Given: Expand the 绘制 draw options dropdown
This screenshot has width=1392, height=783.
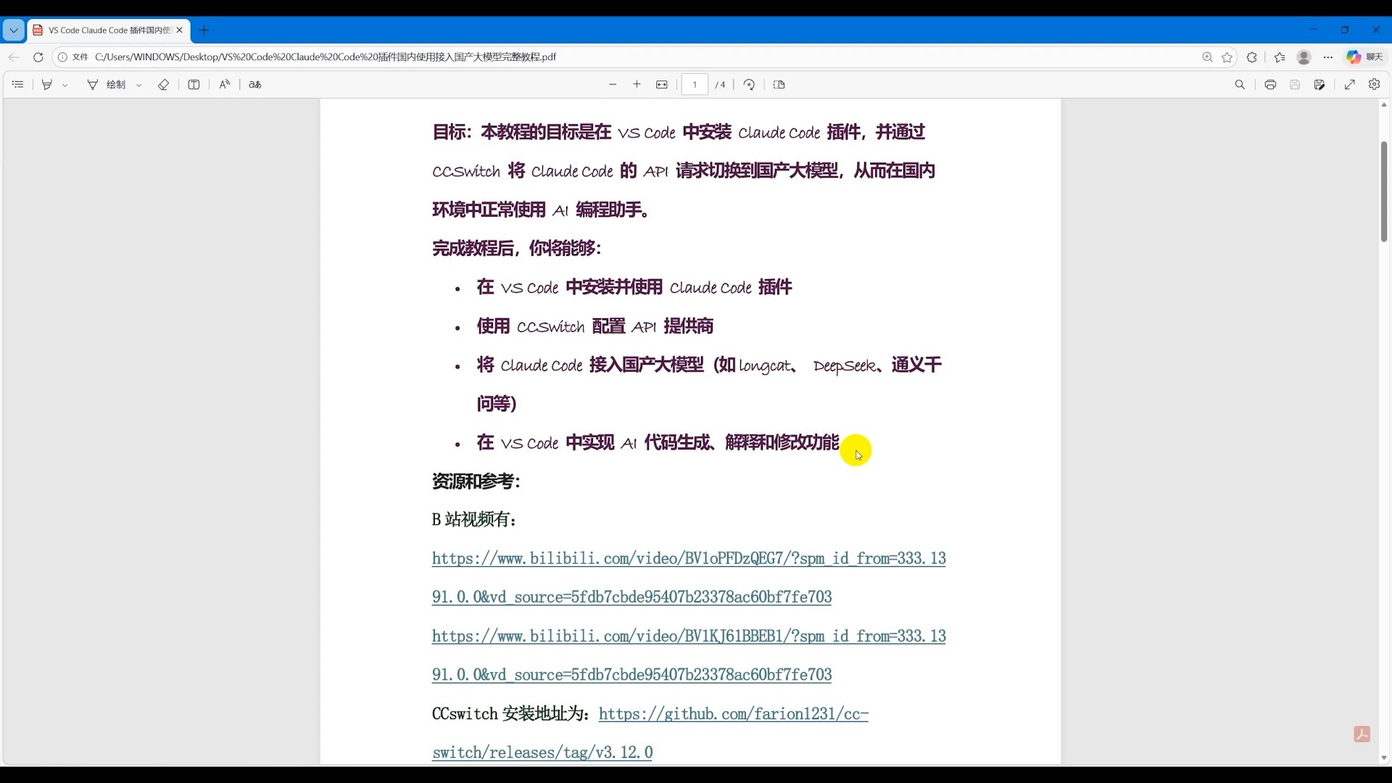Looking at the screenshot, I should point(139,86).
